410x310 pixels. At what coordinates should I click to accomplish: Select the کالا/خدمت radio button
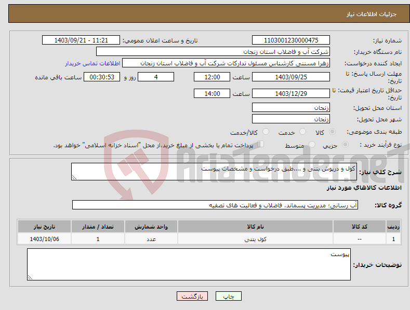(266, 132)
